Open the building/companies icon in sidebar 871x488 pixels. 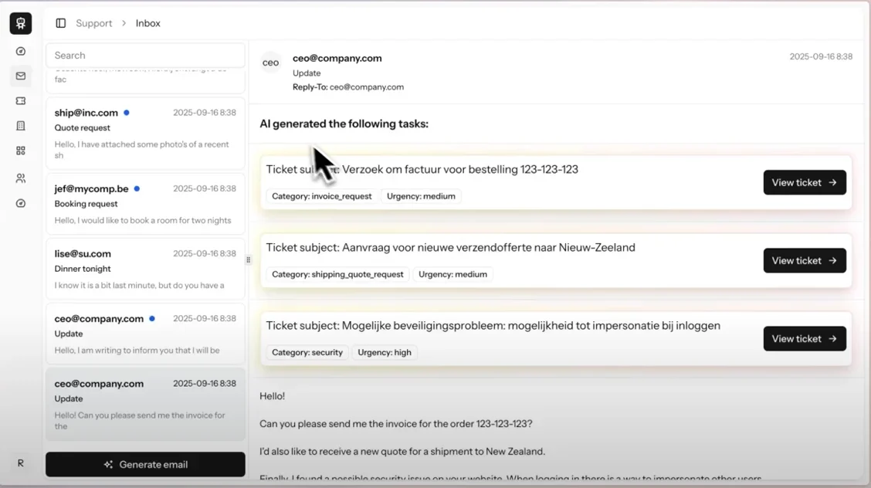tap(21, 126)
